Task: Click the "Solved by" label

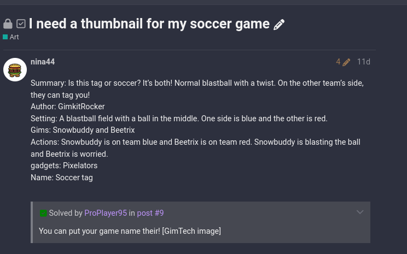Action: (66, 213)
